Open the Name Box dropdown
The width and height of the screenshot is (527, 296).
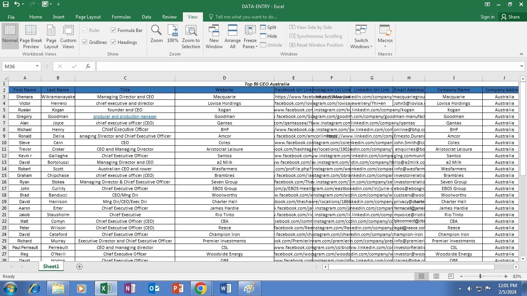pos(37,66)
